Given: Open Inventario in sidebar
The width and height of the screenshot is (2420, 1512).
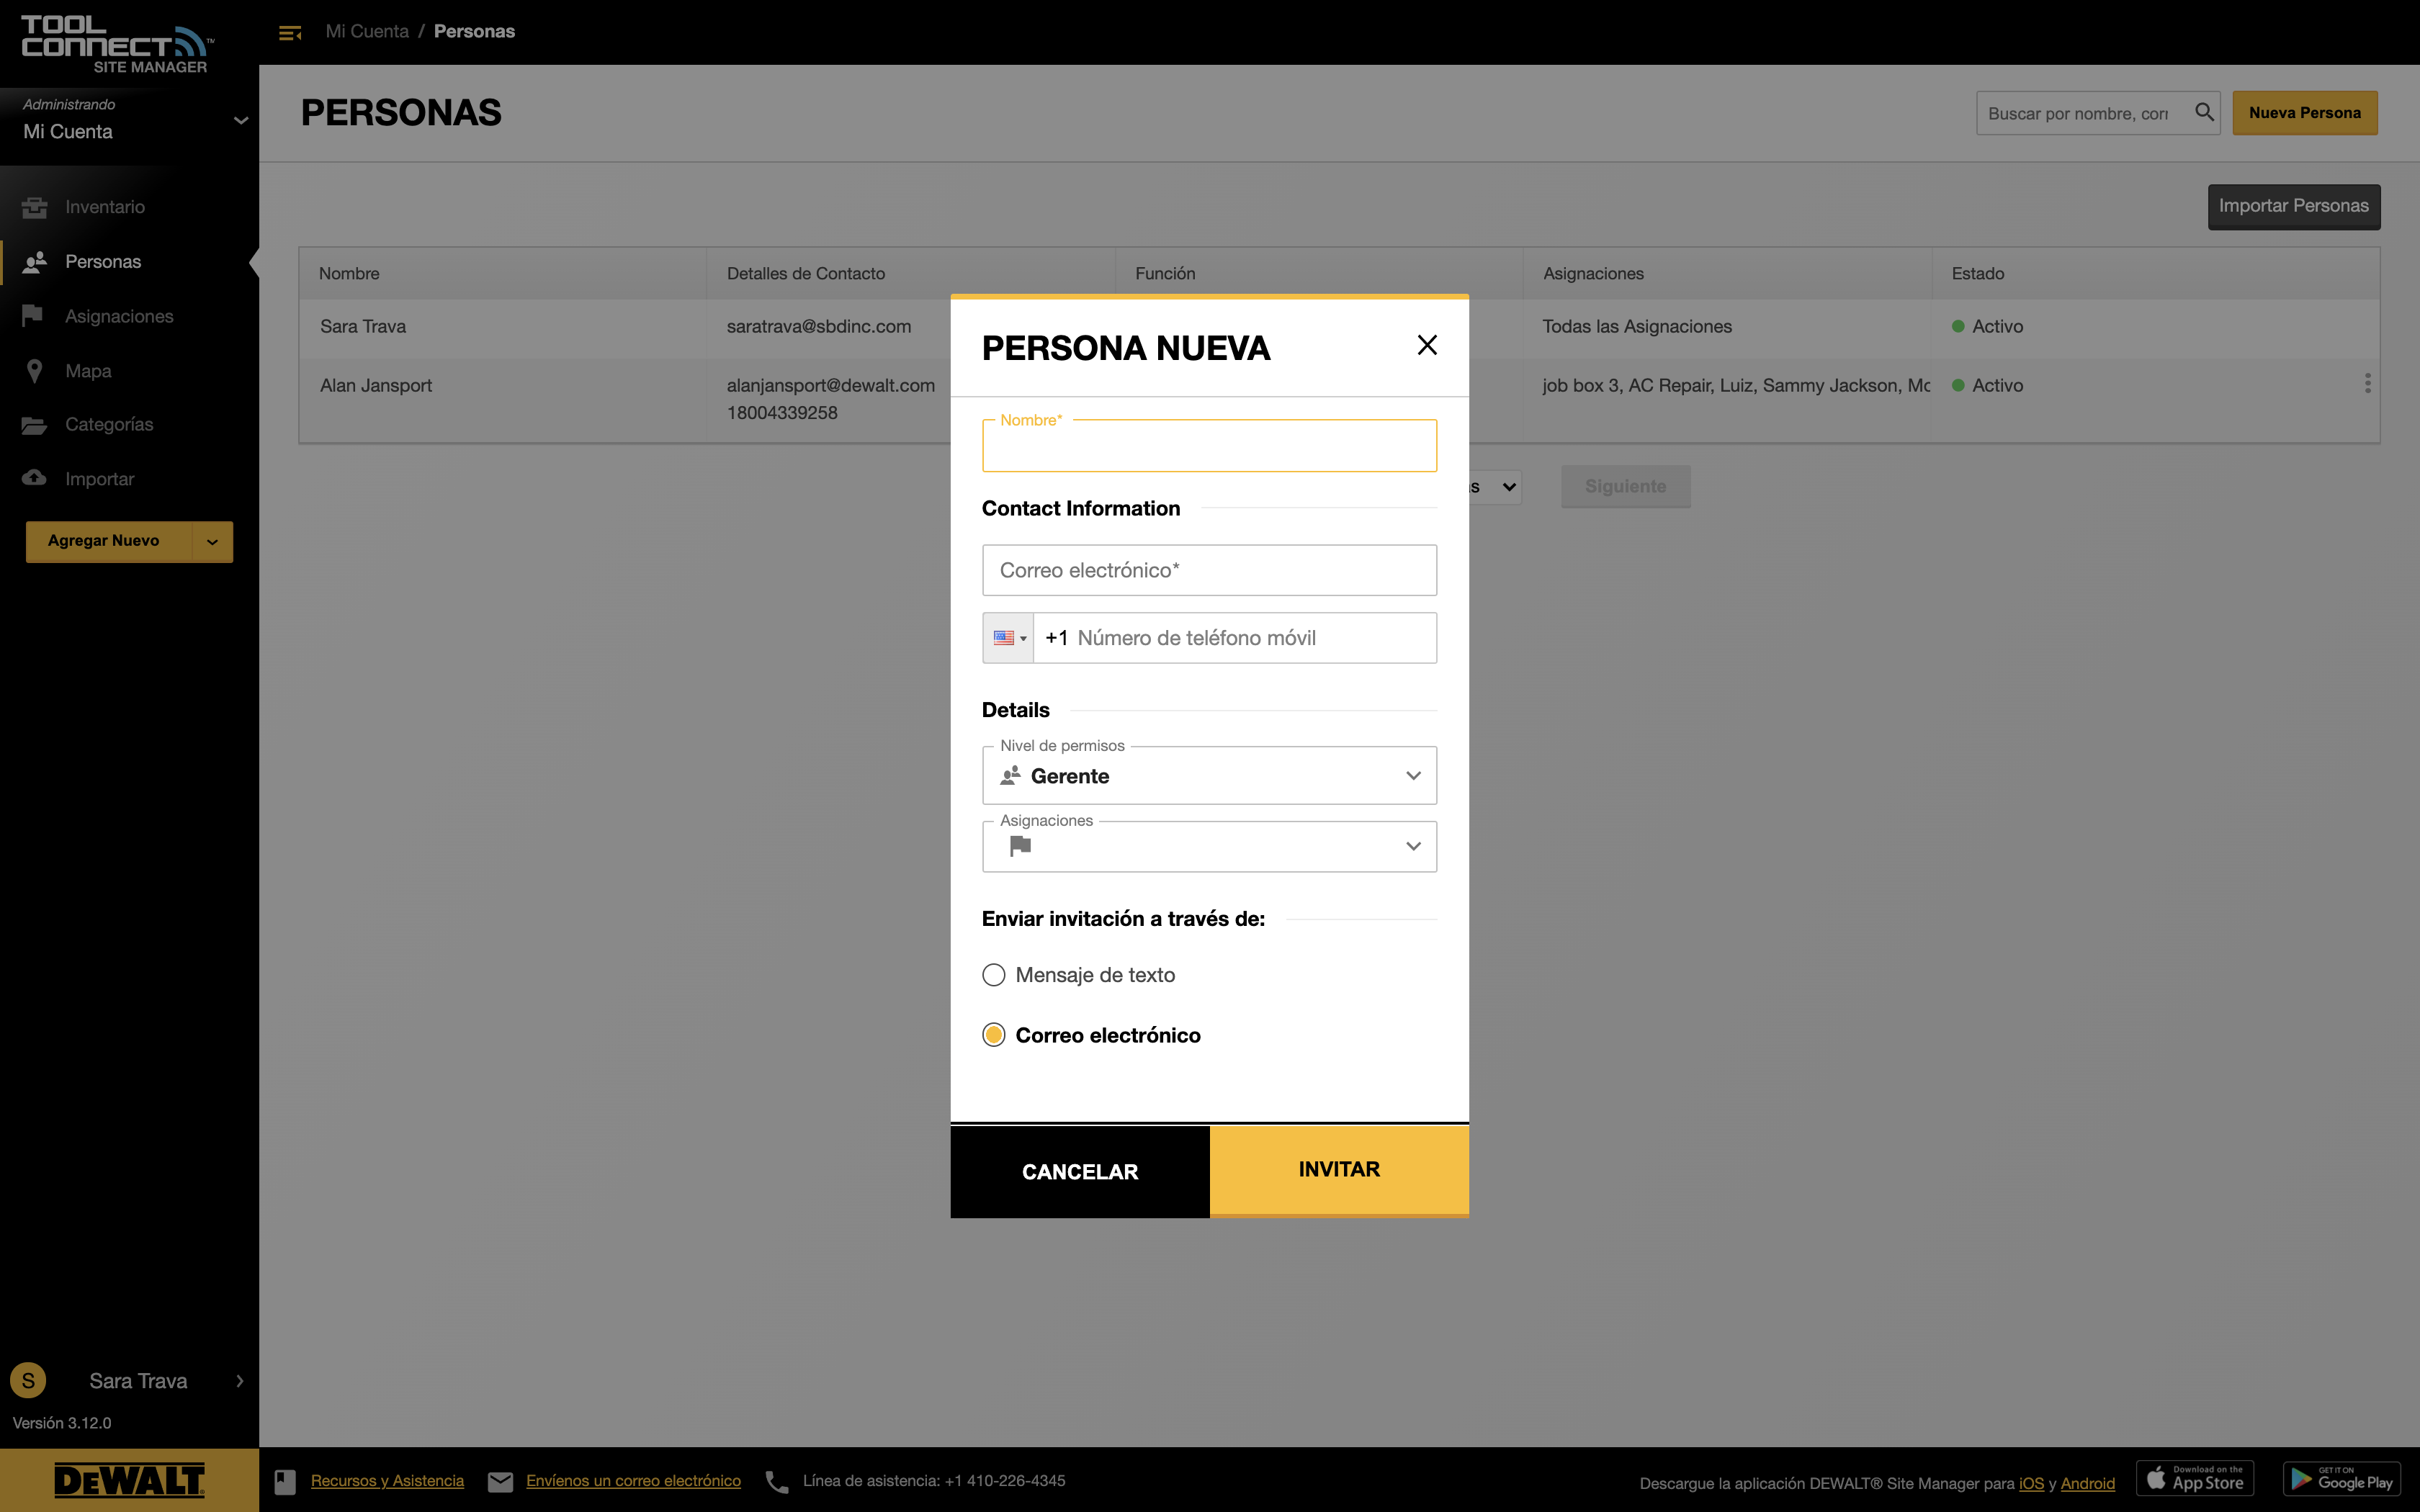Looking at the screenshot, I should coord(105,207).
